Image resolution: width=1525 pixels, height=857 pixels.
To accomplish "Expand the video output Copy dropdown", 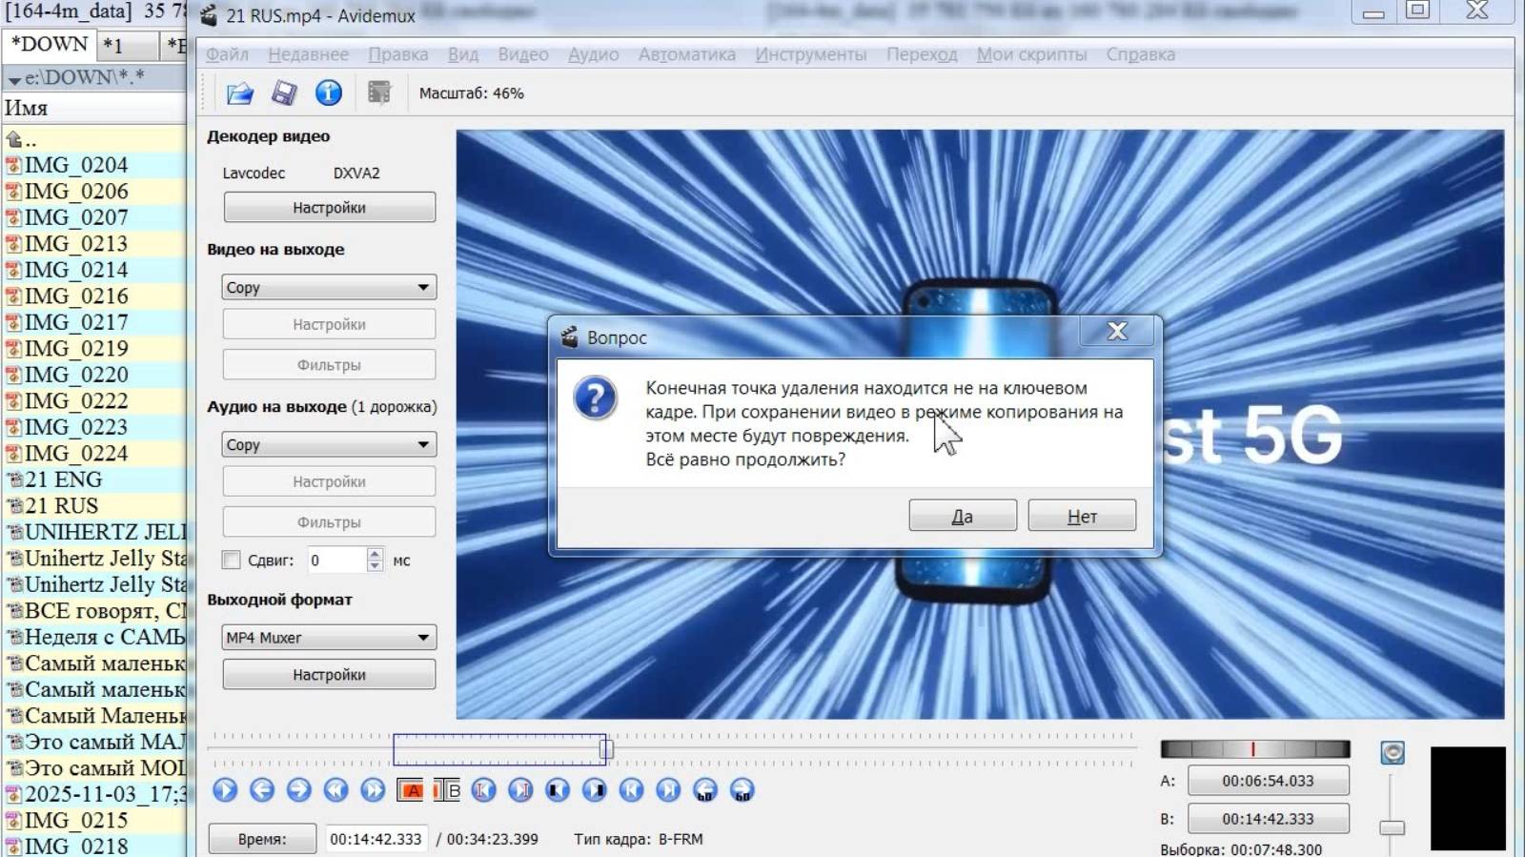I will (x=329, y=288).
